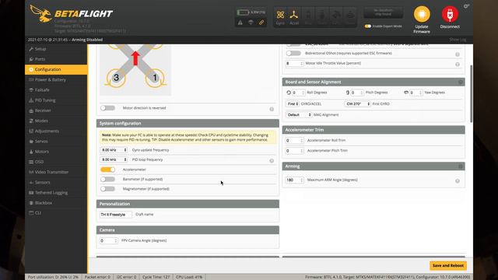Click the Motors tab icon
Image resolution: width=498 pixels, height=280 pixels.
click(x=31, y=152)
